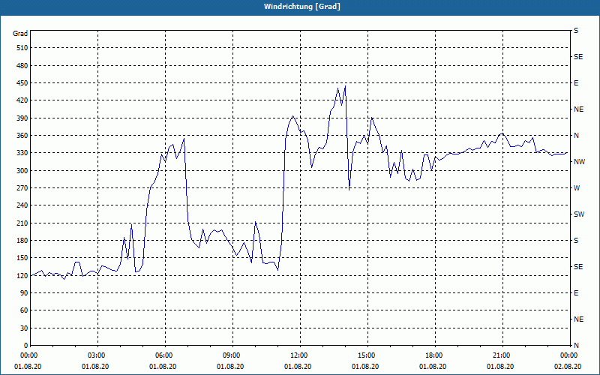600x375 pixels.
Task: Select the 120 y-axis value
Action: pos(22,275)
